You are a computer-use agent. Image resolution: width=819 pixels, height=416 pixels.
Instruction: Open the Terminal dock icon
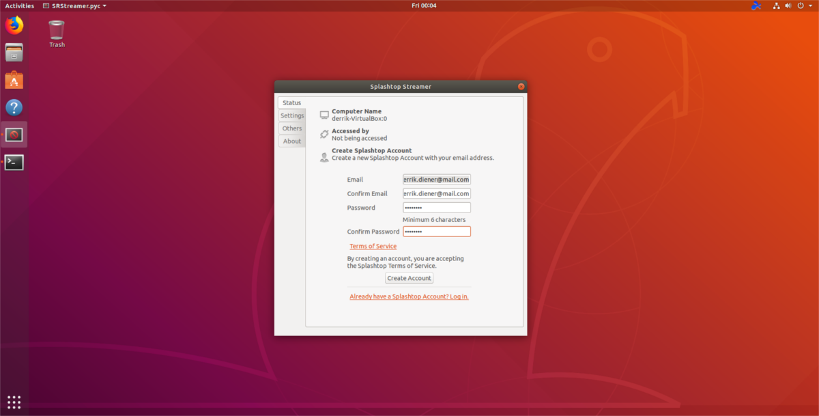[14, 162]
